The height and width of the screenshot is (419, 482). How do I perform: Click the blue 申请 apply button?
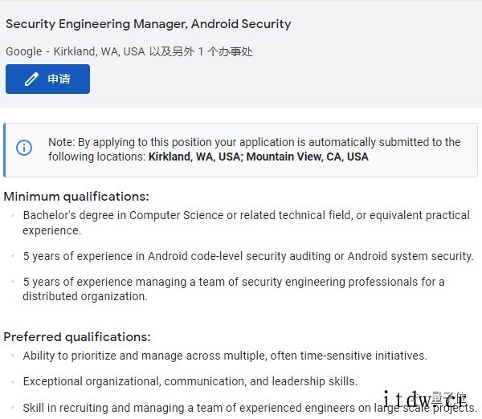click(x=47, y=79)
